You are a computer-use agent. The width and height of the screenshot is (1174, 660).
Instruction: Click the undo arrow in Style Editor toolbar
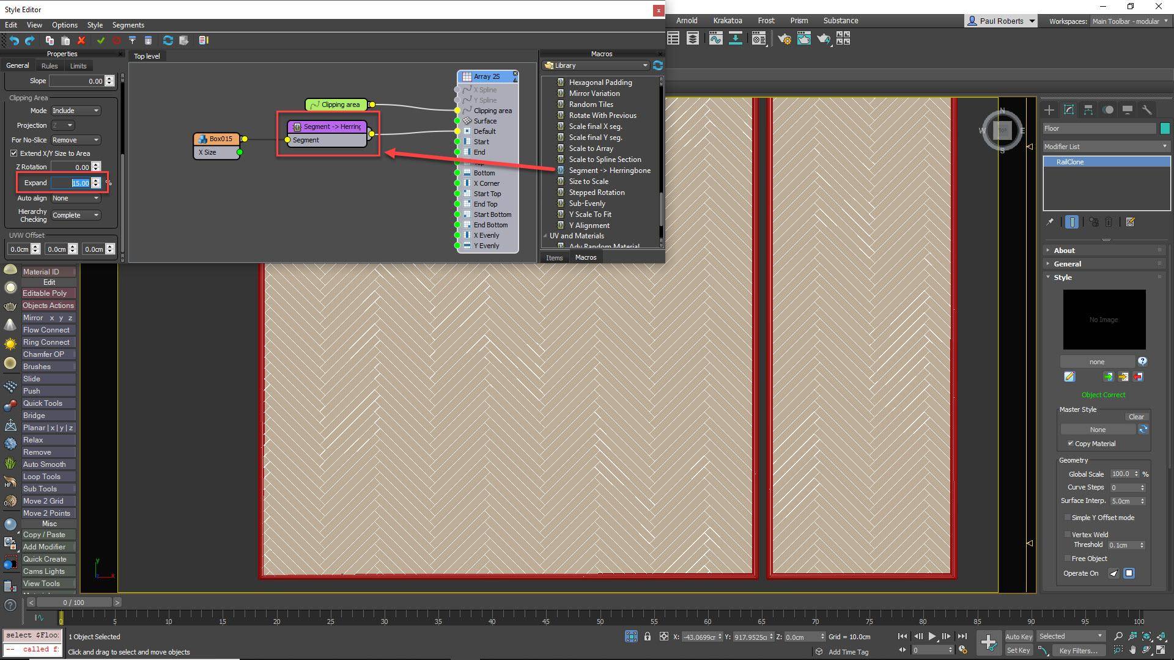14,40
